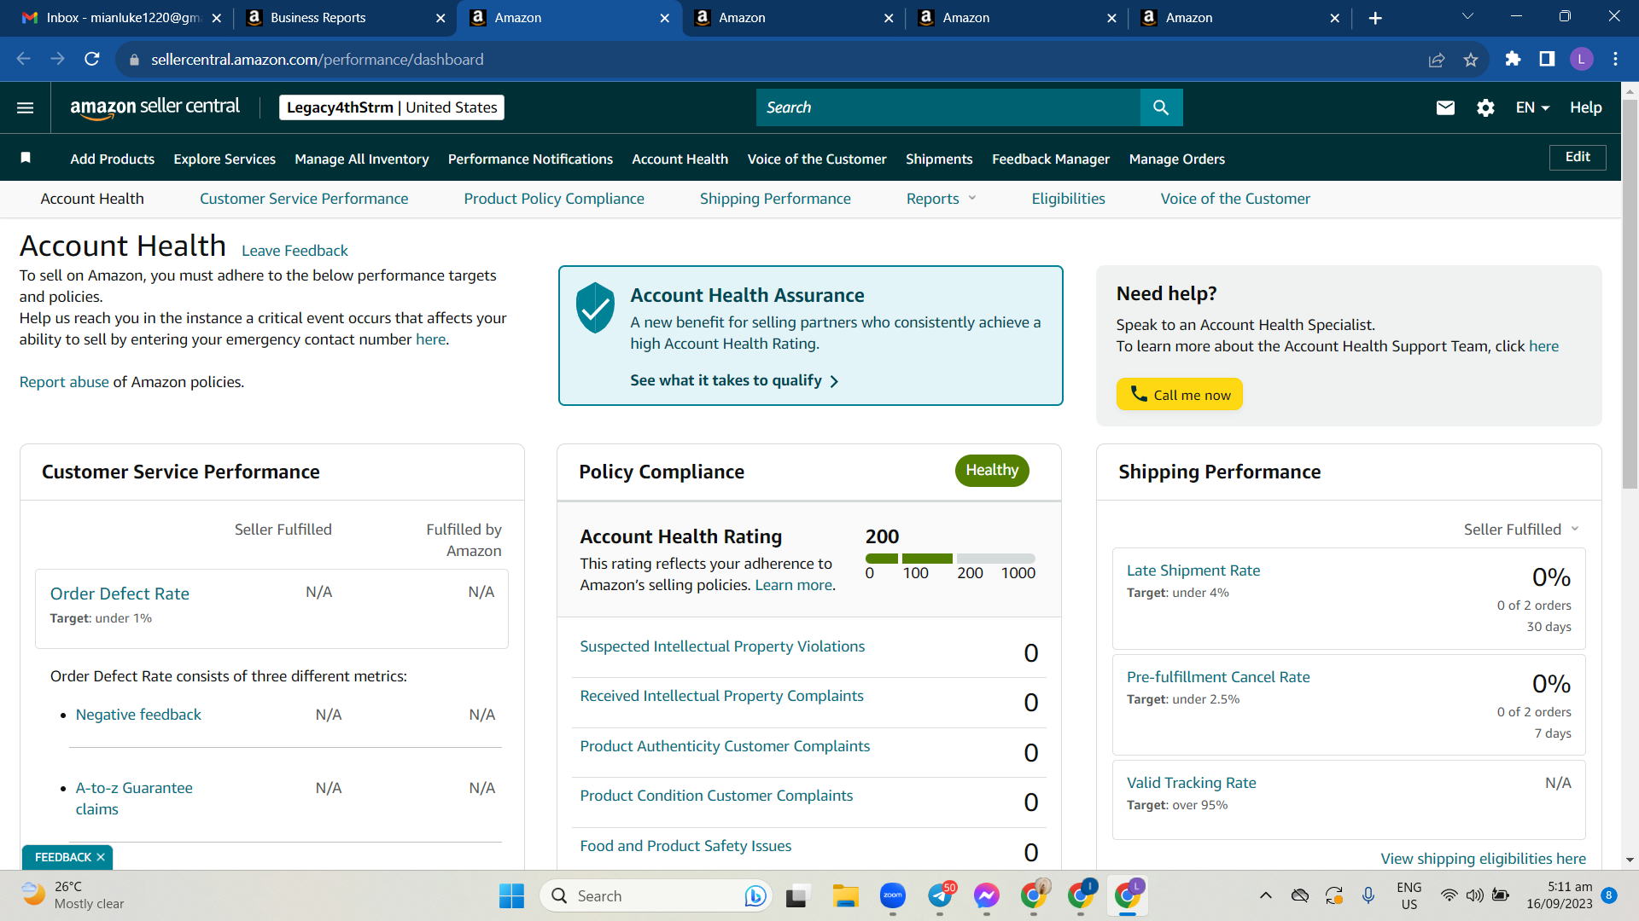Open the Windows Start menu

point(511,895)
